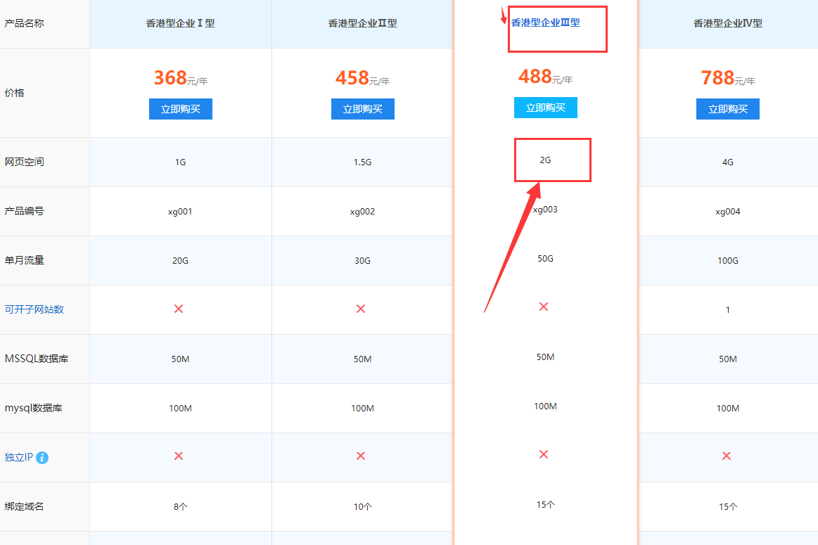The image size is (818, 545).
Task: Select the 香港型企业Ⅲ型 product title
Action: pyautogui.click(x=546, y=23)
